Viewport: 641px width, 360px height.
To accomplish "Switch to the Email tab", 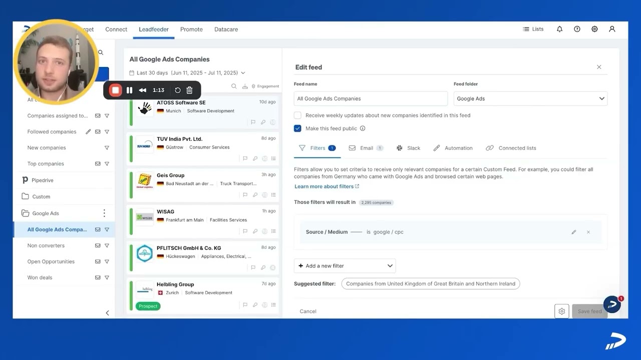I will 366,148.
